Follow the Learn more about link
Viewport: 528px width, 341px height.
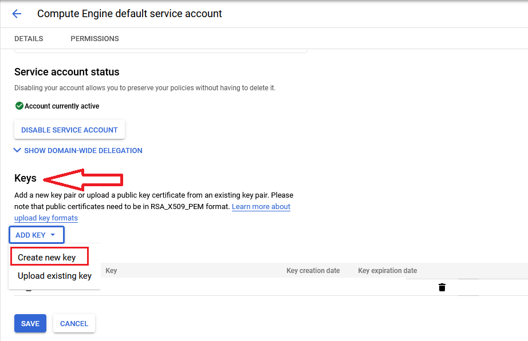pyautogui.click(x=261, y=207)
